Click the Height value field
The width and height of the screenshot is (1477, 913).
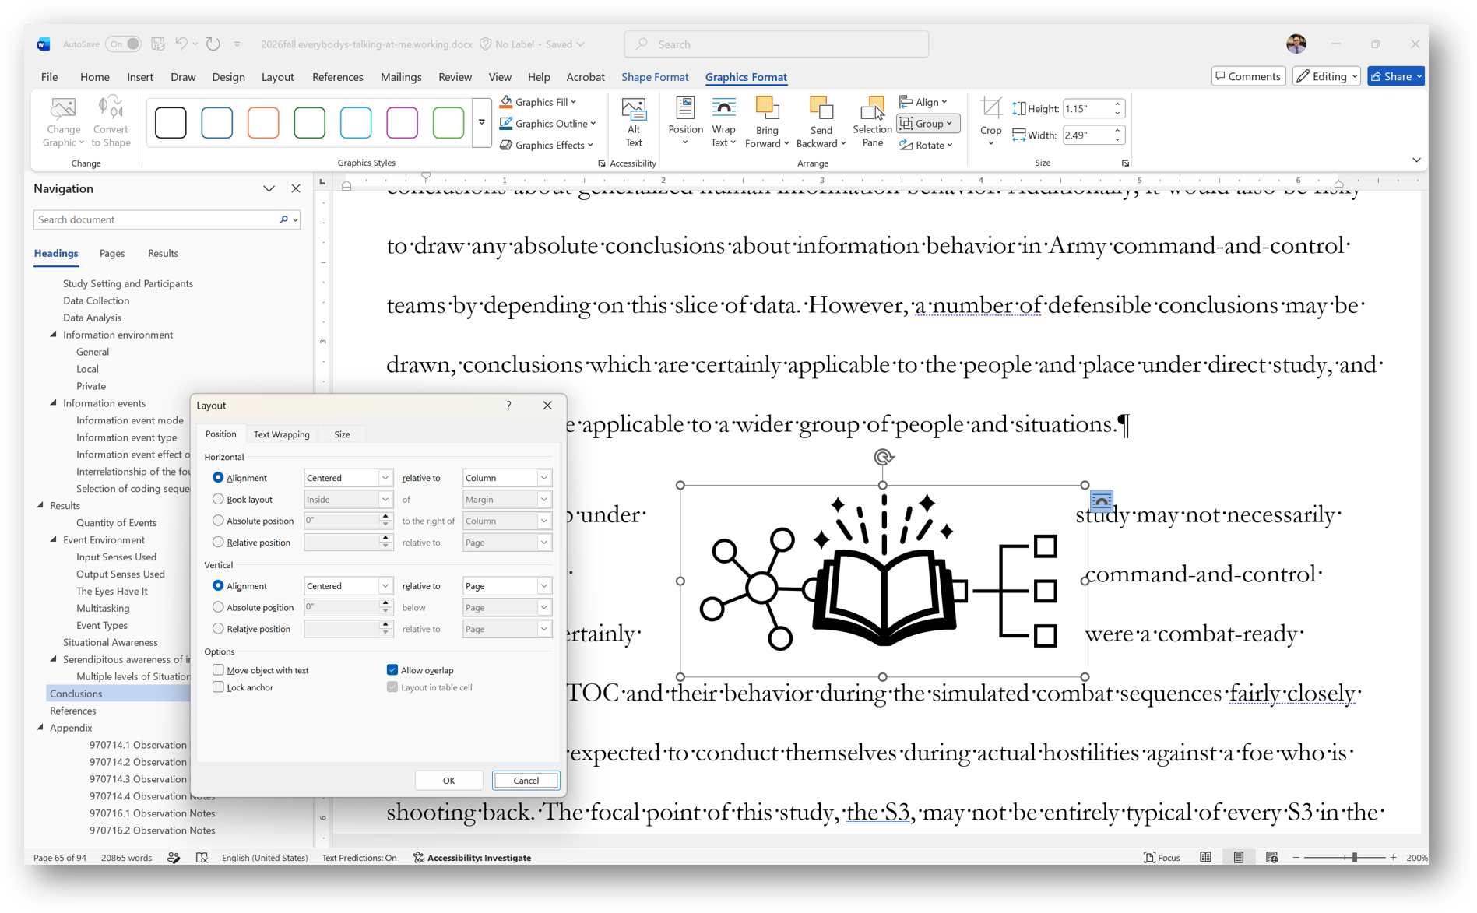click(1086, 109)
